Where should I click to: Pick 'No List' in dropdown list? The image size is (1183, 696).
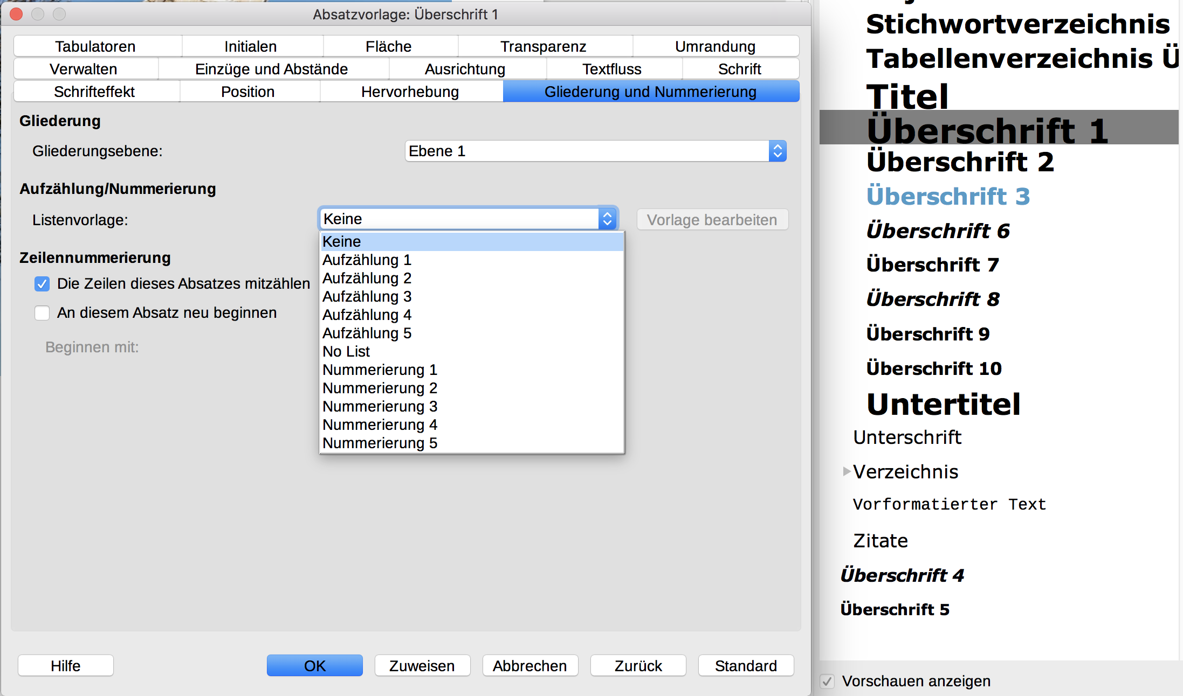346,352
